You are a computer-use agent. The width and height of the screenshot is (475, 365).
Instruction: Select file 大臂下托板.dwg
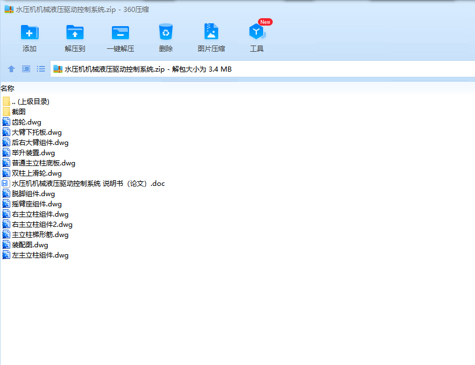coord(32,132)
